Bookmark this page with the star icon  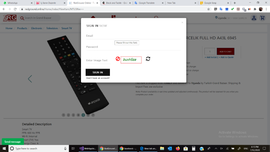point(209,9)
